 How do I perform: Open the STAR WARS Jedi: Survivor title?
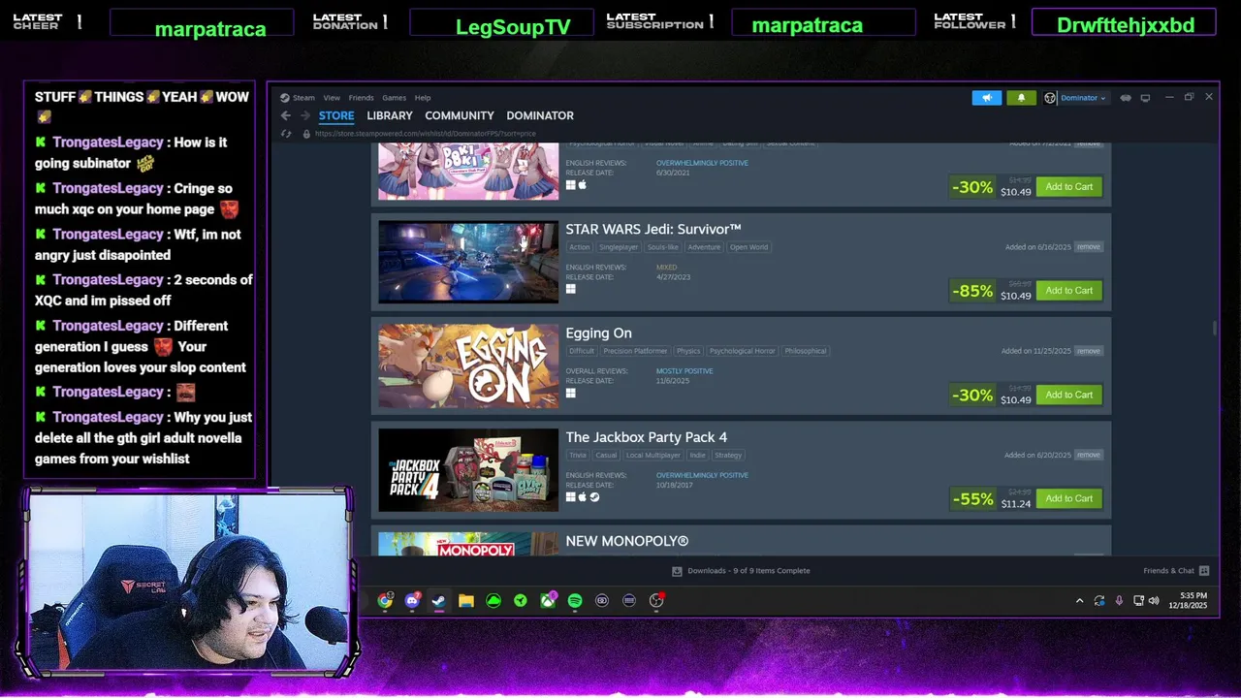tap(653, 230)
